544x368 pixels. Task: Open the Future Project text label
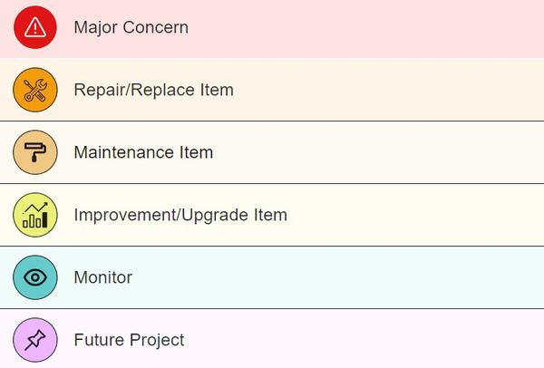tap(129, 340)
